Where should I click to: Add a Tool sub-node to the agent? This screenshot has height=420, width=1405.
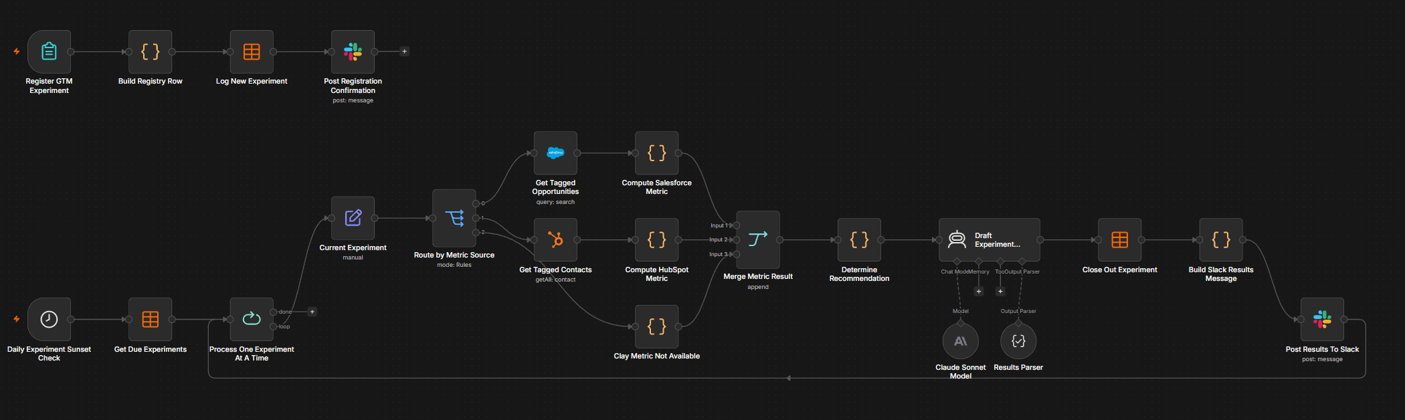1000,291
